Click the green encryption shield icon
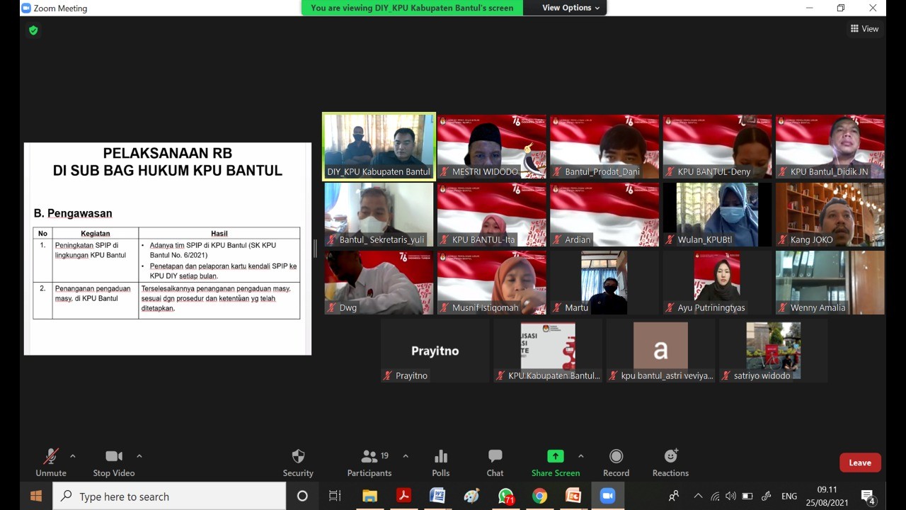Viewport: 906px width, 510px height. click(x=33, y=30)
